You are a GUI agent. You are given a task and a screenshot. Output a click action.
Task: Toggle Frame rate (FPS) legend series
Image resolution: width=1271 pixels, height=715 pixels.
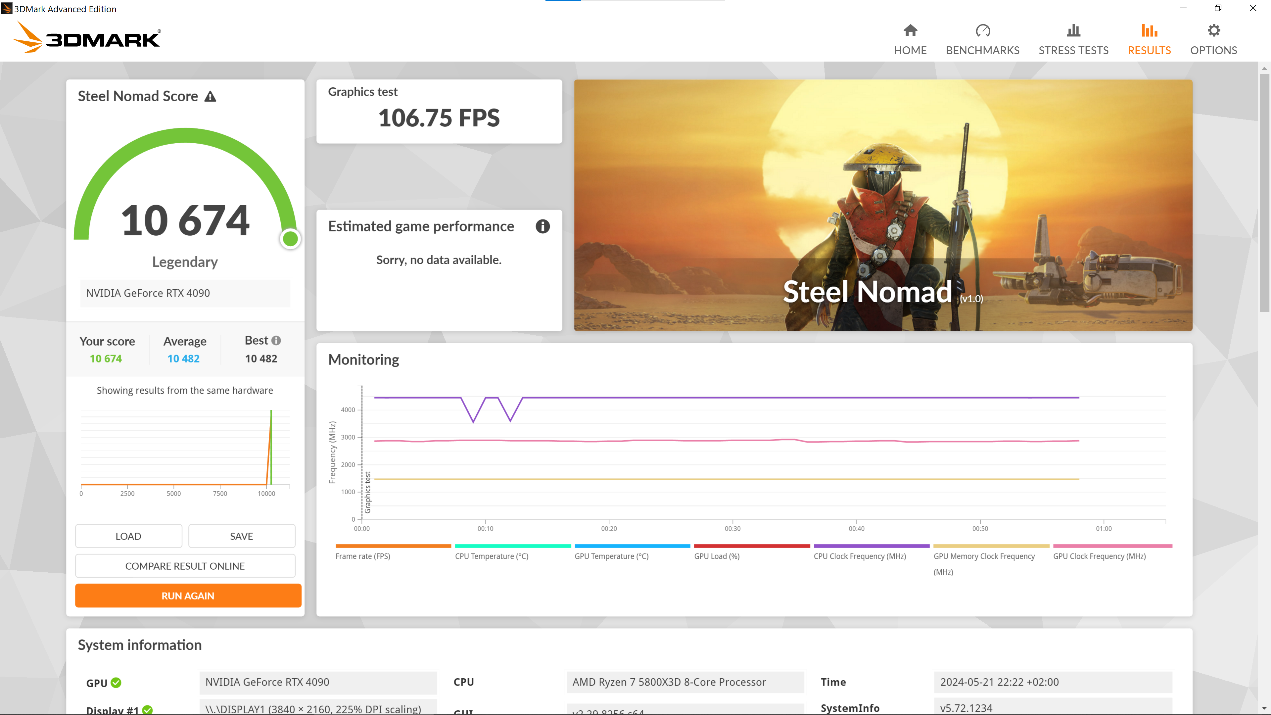363,556
